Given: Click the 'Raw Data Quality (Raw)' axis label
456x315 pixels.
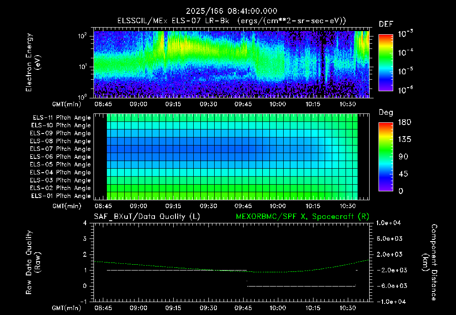Looking at the screenshot, I should pyautogui.click(x=33, y=262).
